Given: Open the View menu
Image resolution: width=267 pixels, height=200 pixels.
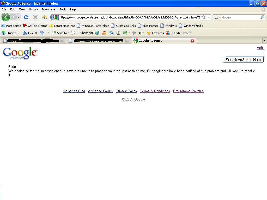Looking at the screenshot, I should (22, 9).
